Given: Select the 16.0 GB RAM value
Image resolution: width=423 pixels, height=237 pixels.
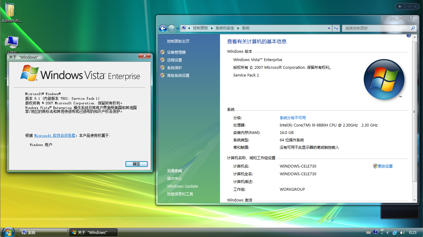Looking at the screenshot, I should pos(287,133).
